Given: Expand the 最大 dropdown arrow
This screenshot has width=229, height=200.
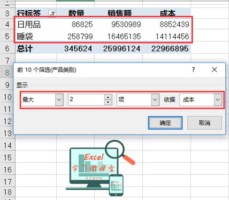Looking at the screenshot, I should point(59,100).
